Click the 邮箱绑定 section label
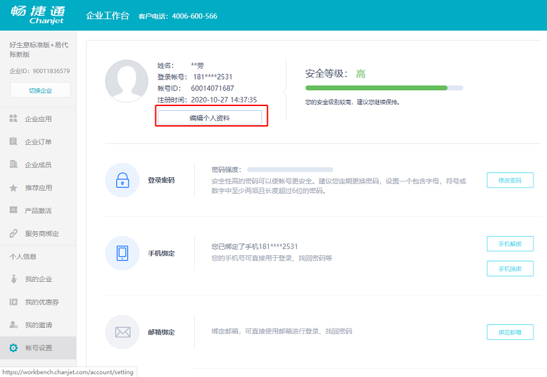 click(x=161, y=332)
